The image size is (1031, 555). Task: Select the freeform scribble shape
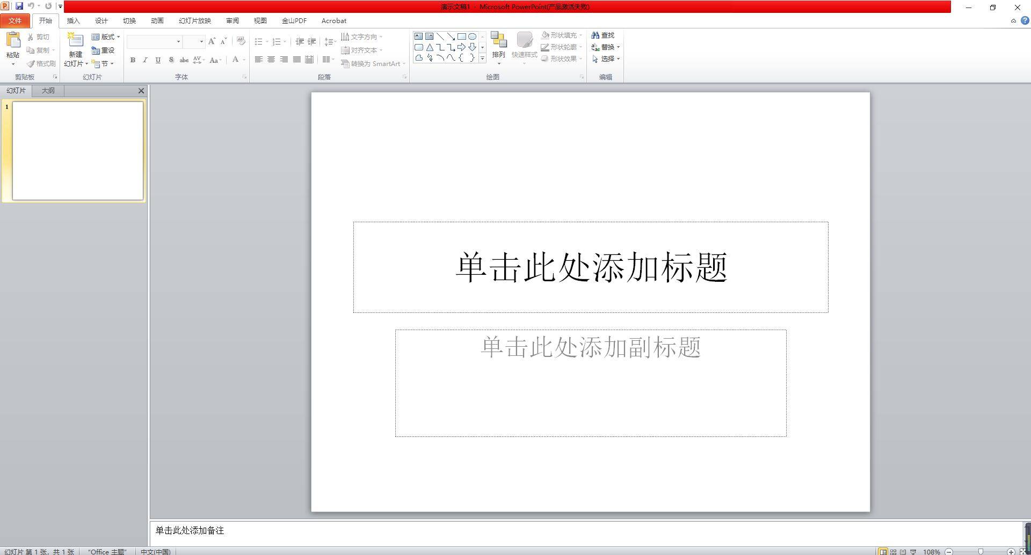click(430, 58)
